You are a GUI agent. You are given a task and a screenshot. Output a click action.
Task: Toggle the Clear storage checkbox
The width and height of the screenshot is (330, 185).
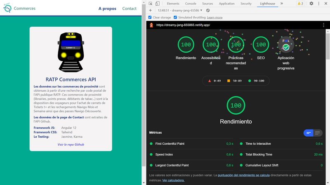tap(150, 17)
